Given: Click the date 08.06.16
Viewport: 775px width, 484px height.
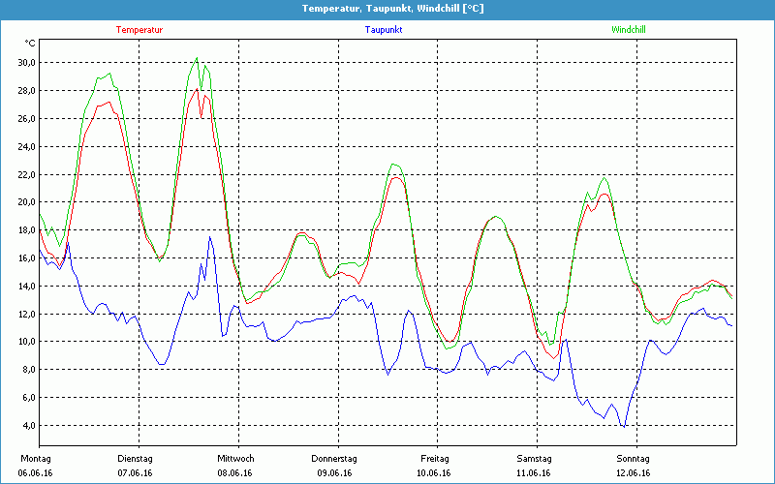Looking at the screenshot, I should coord(234,473).
